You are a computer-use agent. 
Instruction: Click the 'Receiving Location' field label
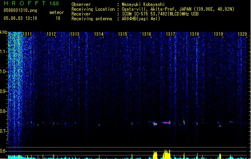(93, 9)
